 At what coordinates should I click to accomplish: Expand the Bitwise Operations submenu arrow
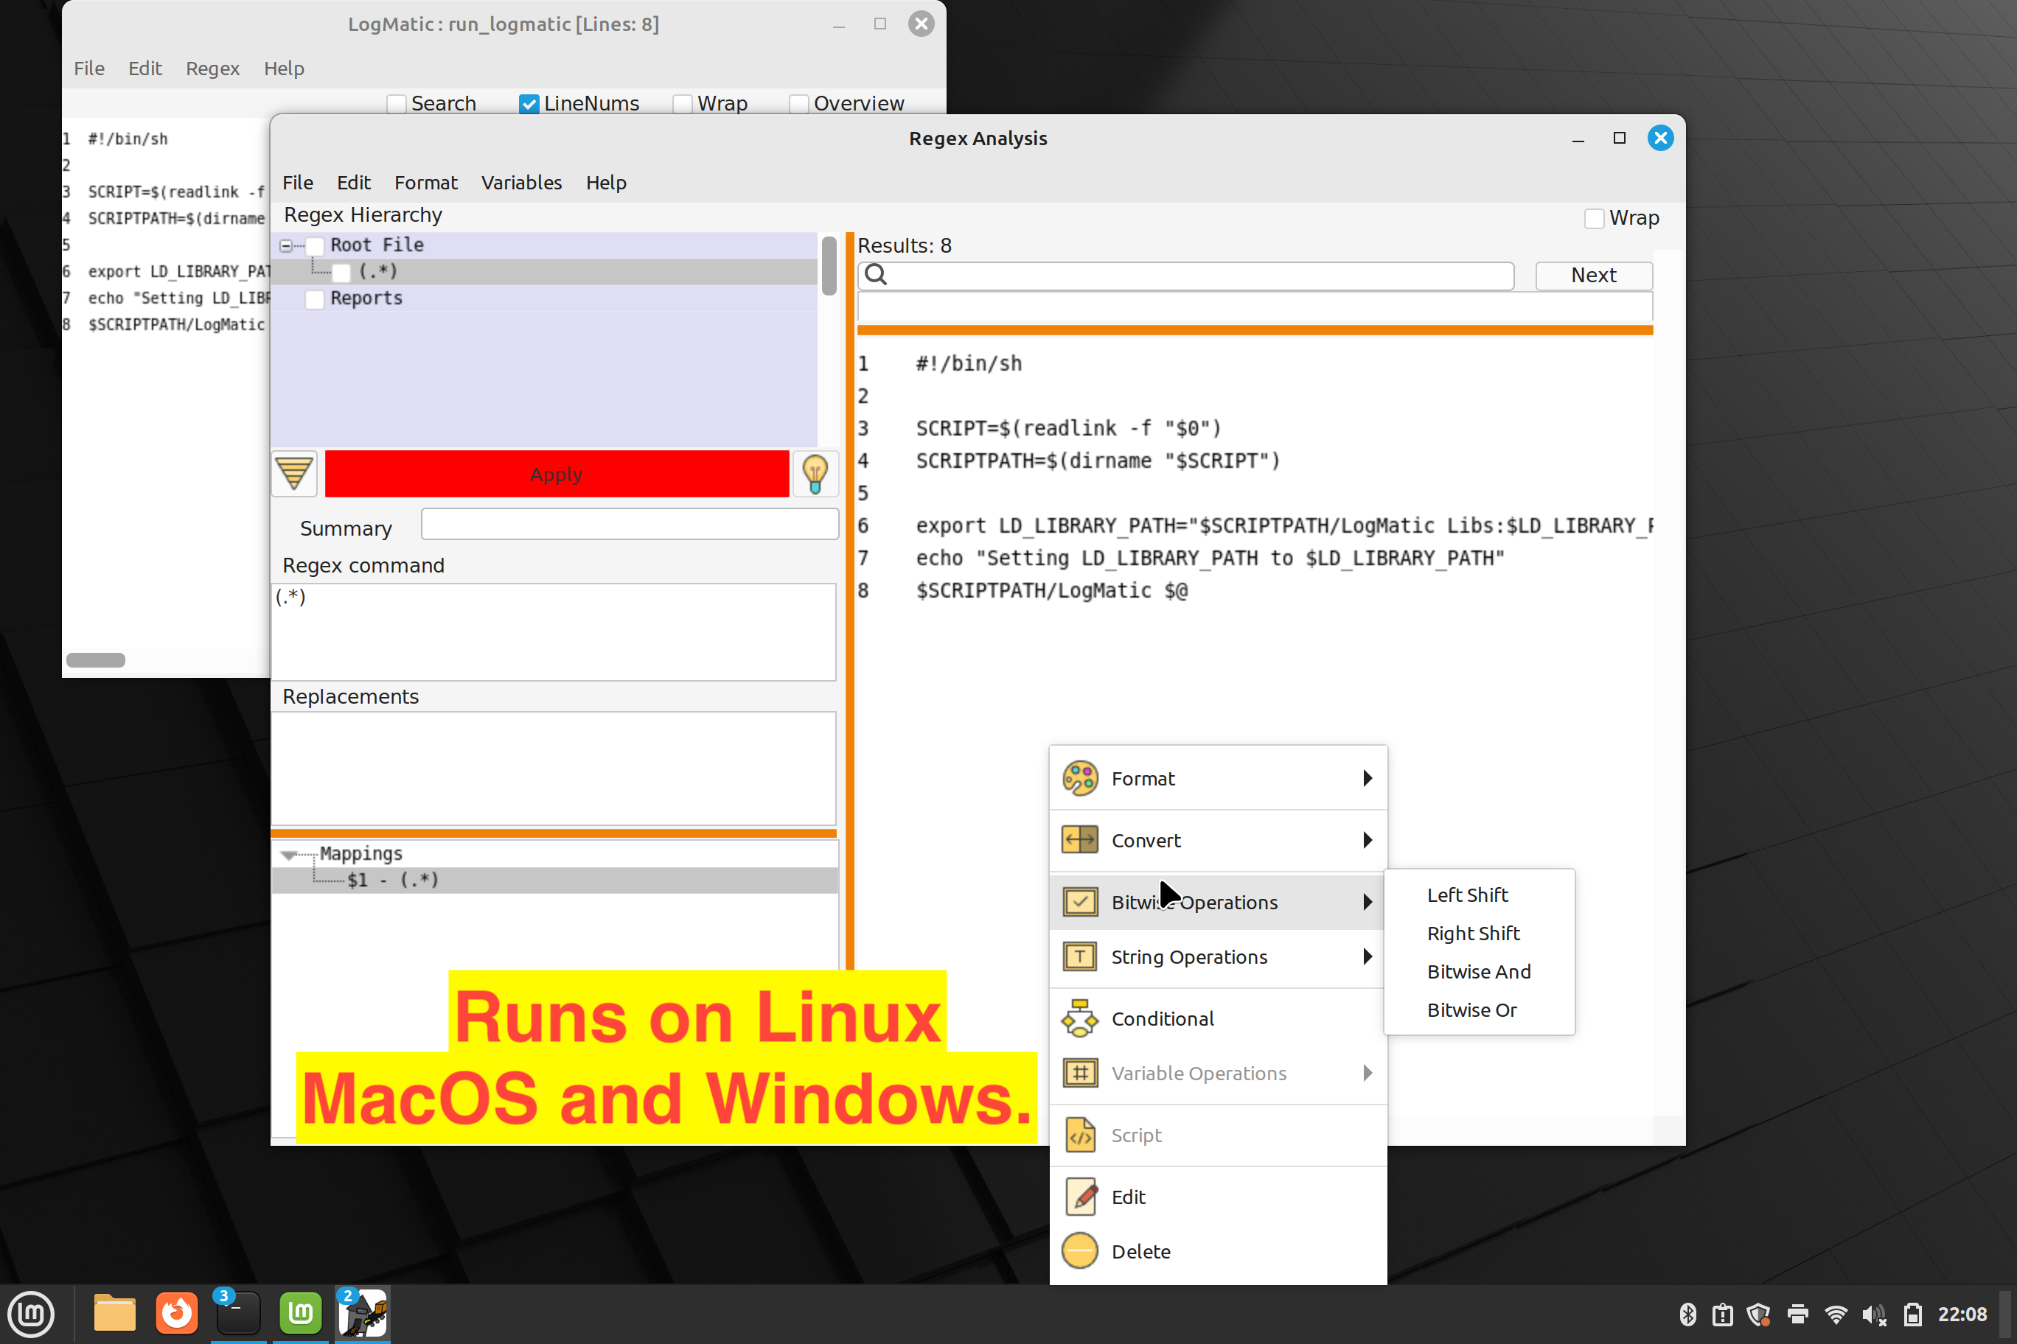(1367, 902)
